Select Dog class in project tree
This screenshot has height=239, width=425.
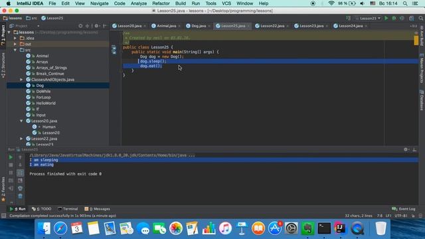coord(40,86)
